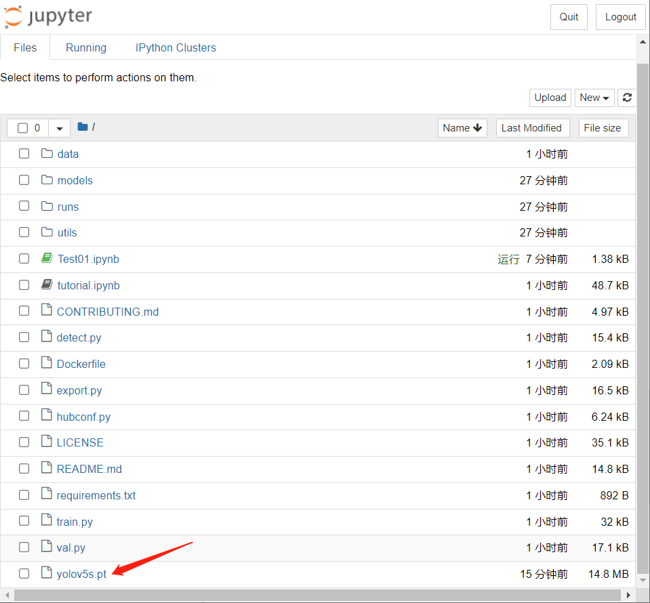This screenshot has height=603, width=650.
Task: Expand the New dropdown menu
Action: pos(594,98)
